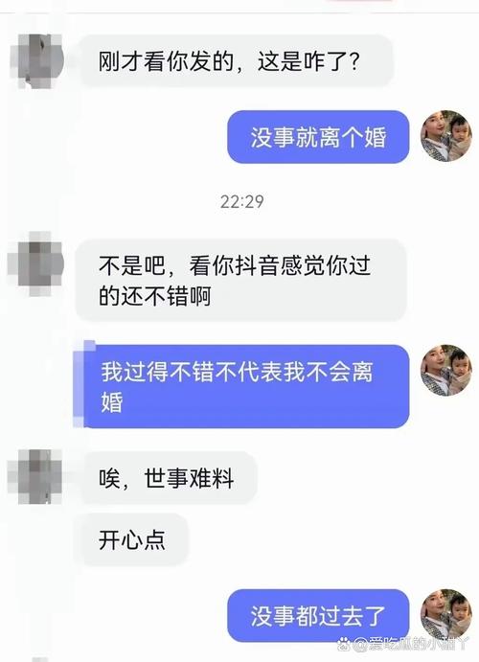Select the message 唉，世事难料
Screen dimensions: 479x662
pyautogui.click(x=170, y=478)
